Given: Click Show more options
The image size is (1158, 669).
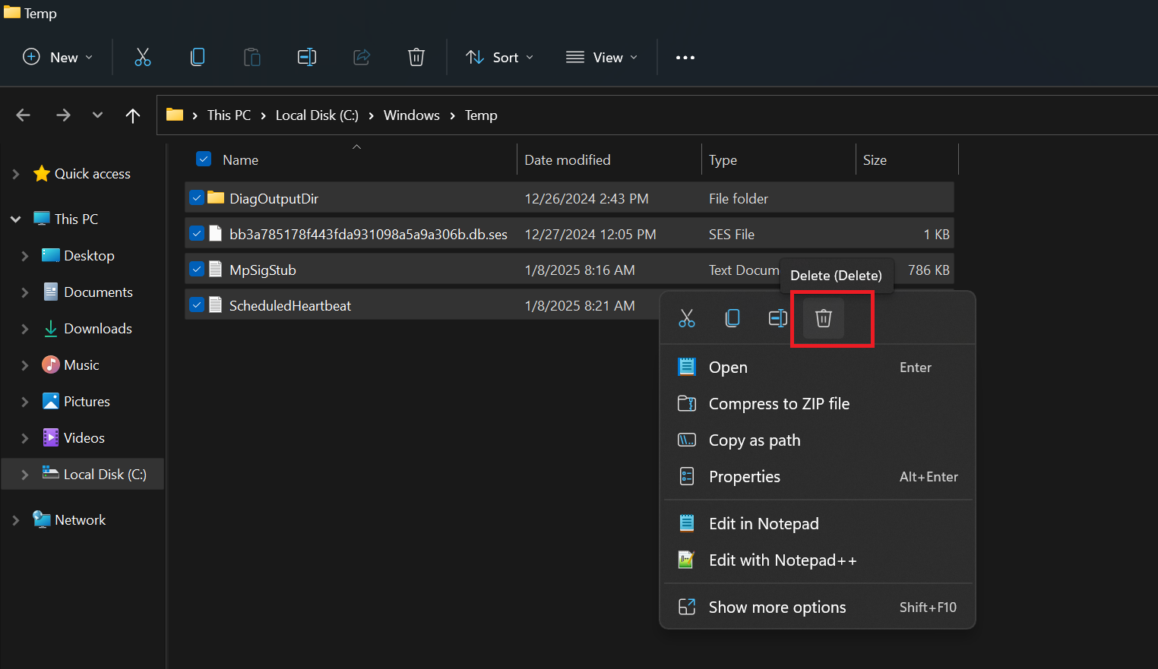Looking at the screenshot, I should (x=818, y=607).
